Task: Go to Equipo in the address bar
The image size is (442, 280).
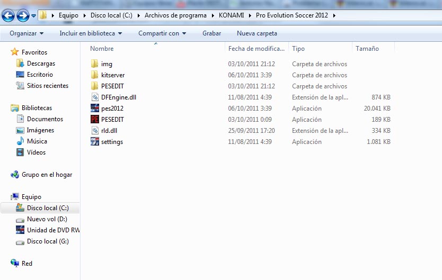Action: coord(68,15)
